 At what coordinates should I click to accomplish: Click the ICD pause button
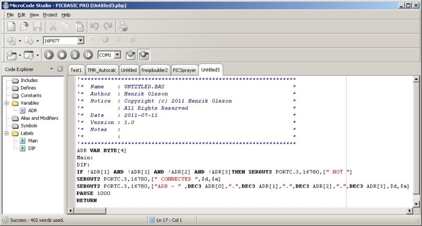[x=75, y=55]
